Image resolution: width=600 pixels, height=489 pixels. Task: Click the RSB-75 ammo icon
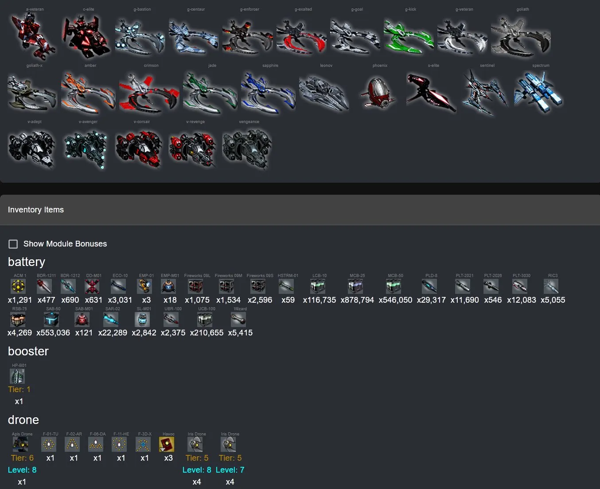[x=18, y=320]
